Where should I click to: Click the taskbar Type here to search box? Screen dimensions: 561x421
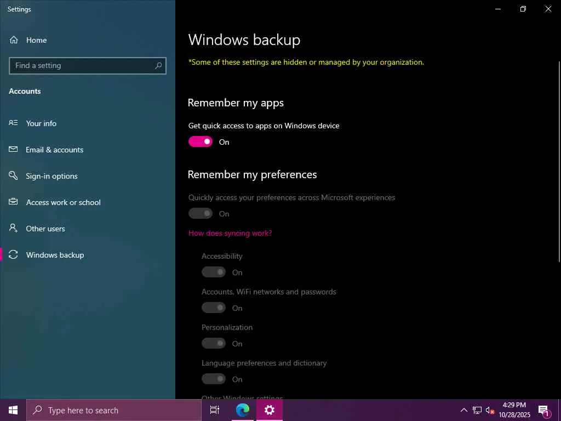click(114, 410)
